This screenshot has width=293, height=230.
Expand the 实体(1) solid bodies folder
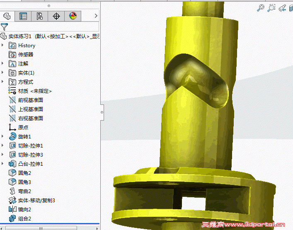tap(2, 72)
